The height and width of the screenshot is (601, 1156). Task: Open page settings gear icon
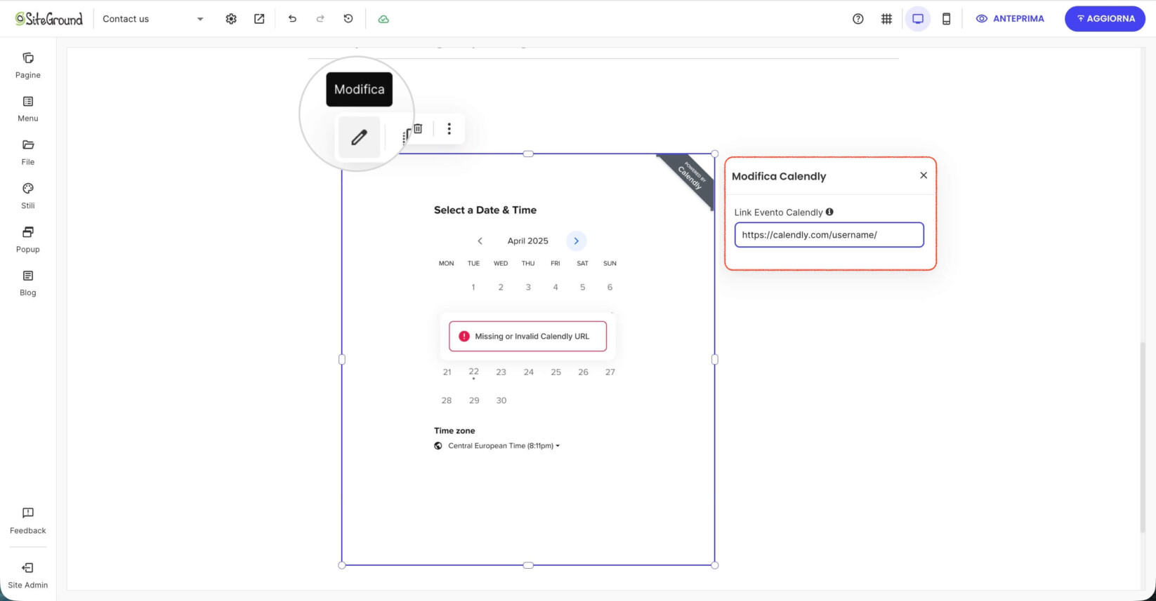(x=231, y=19)
